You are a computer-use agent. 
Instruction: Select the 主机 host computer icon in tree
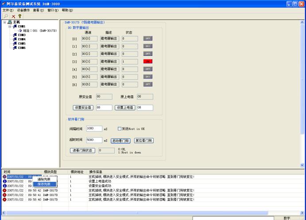(x=11, y=22)
